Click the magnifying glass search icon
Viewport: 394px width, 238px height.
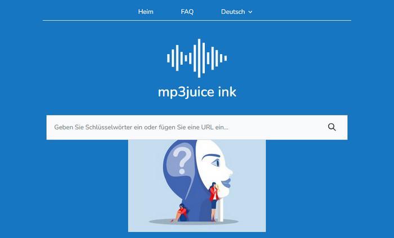coord(332,127)
